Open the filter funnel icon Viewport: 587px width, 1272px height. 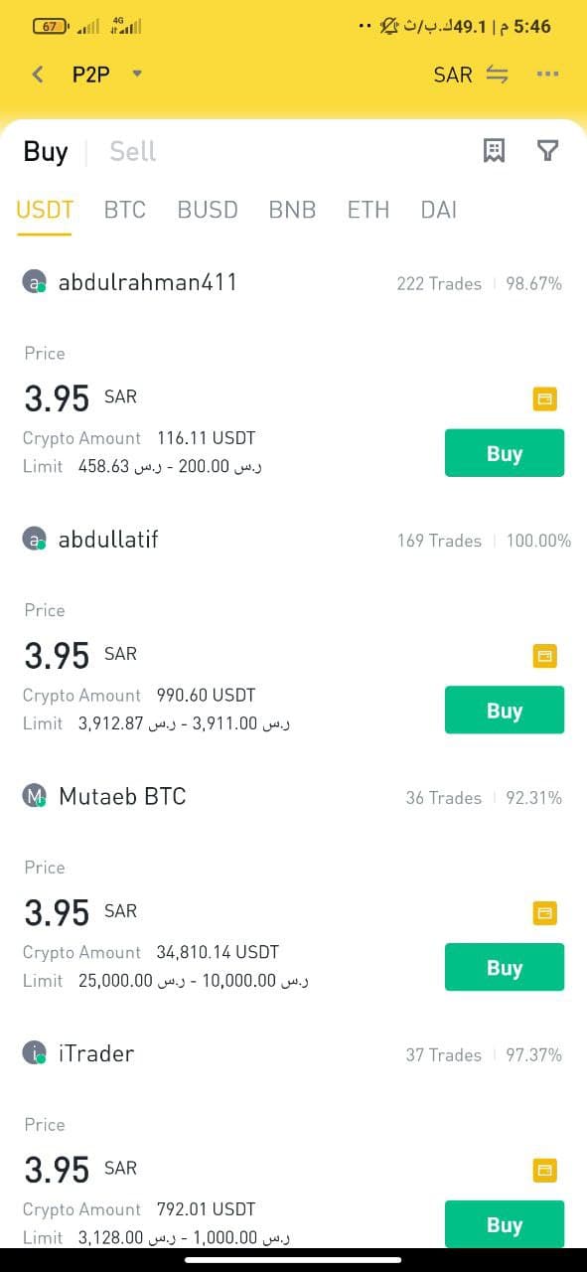pyautogui.click(x=547, y=150)
